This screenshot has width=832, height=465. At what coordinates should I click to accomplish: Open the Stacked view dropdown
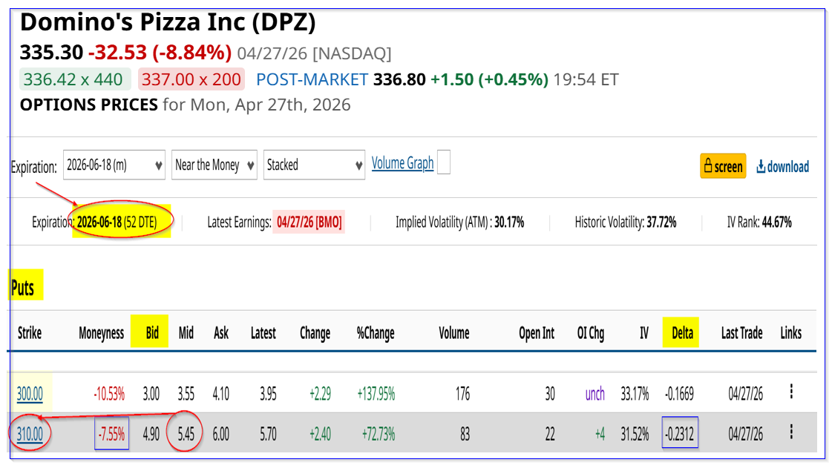pyautogui.click(x=314, y=165)
